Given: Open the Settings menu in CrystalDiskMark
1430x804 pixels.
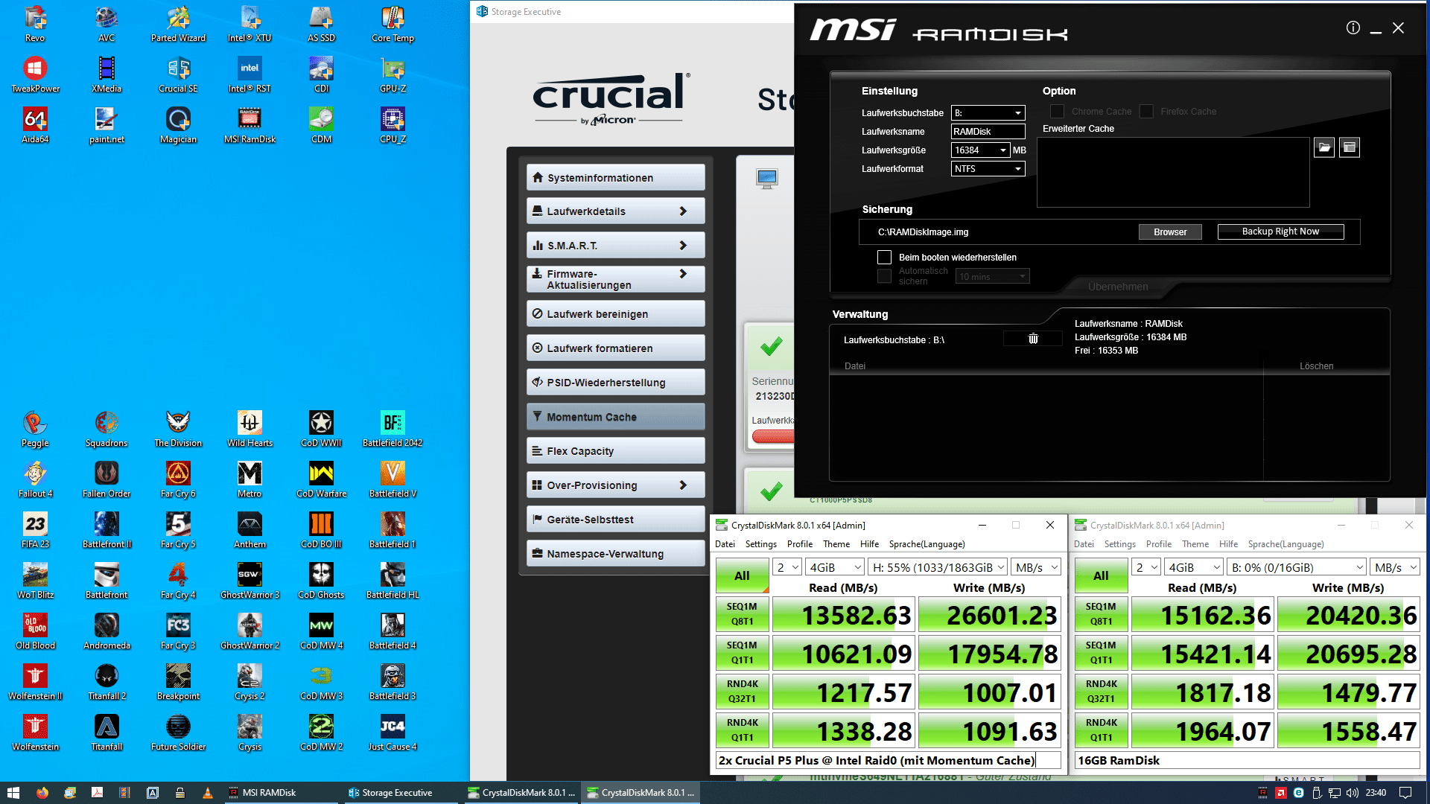Looking at the screenshot, I should [x=760, y=544].
